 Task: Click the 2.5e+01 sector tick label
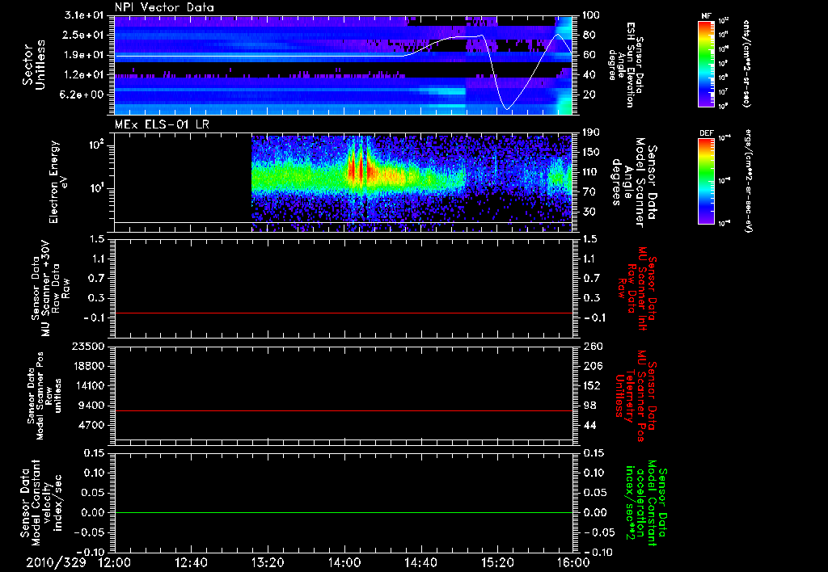click(x=84, y=35)
